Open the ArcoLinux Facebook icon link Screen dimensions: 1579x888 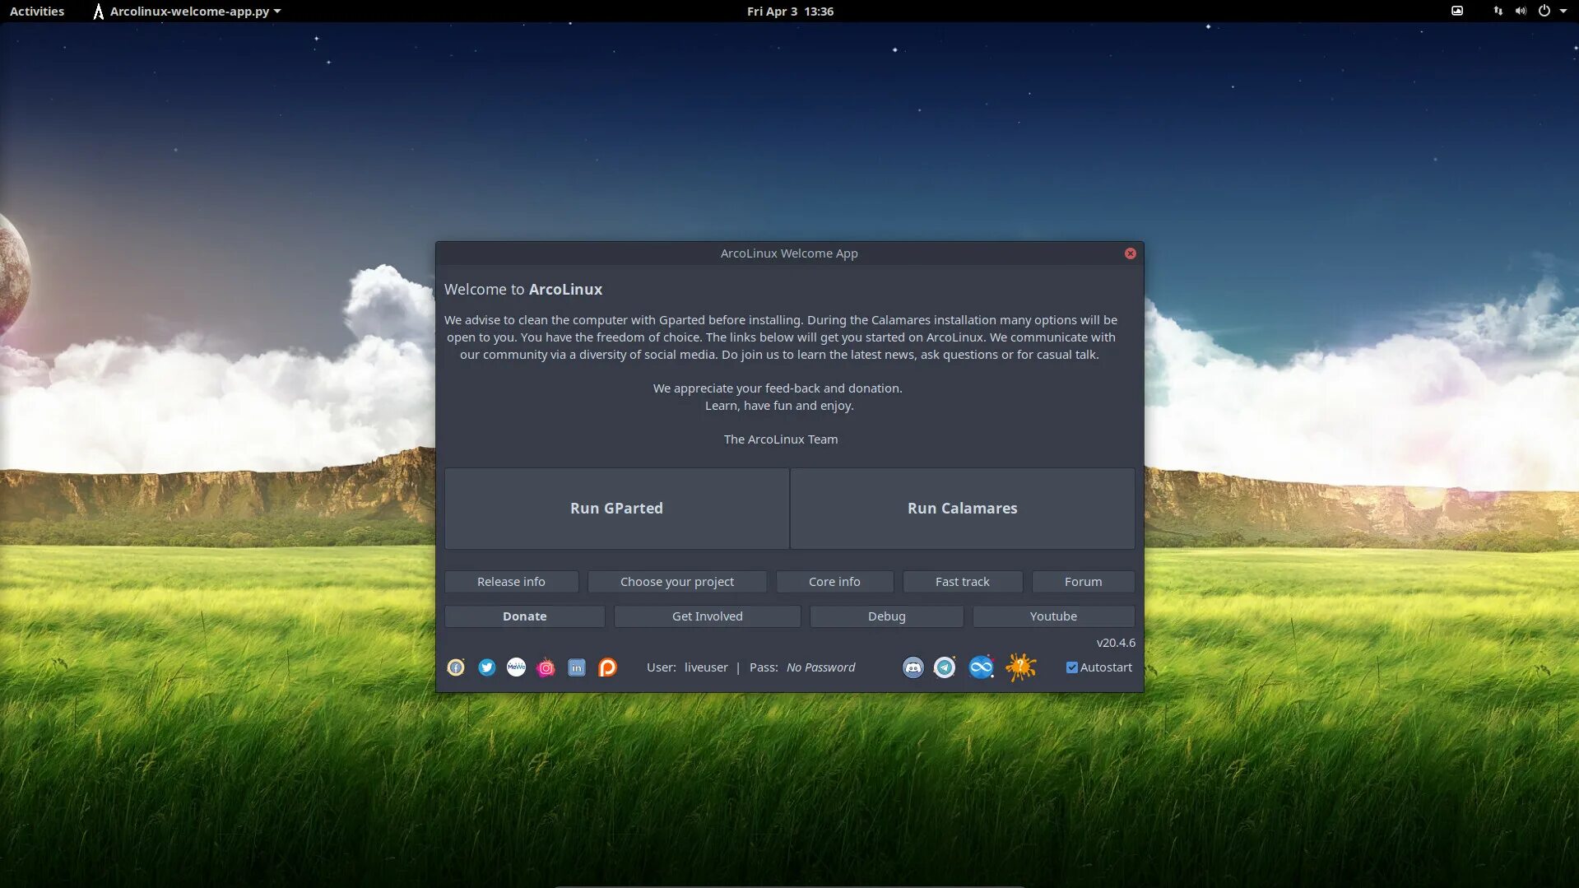coord(456,667)
